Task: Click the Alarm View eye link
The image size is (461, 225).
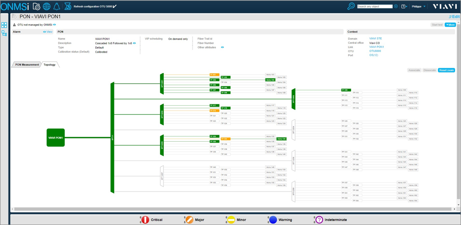Action: 48,32
